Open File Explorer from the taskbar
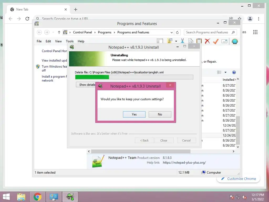The width and height of the screenshot is (269, 202). 21,197
